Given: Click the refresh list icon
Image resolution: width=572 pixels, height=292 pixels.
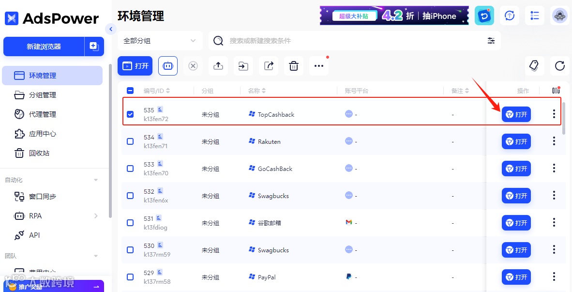Looking at the screenshot, I should 559,66.
